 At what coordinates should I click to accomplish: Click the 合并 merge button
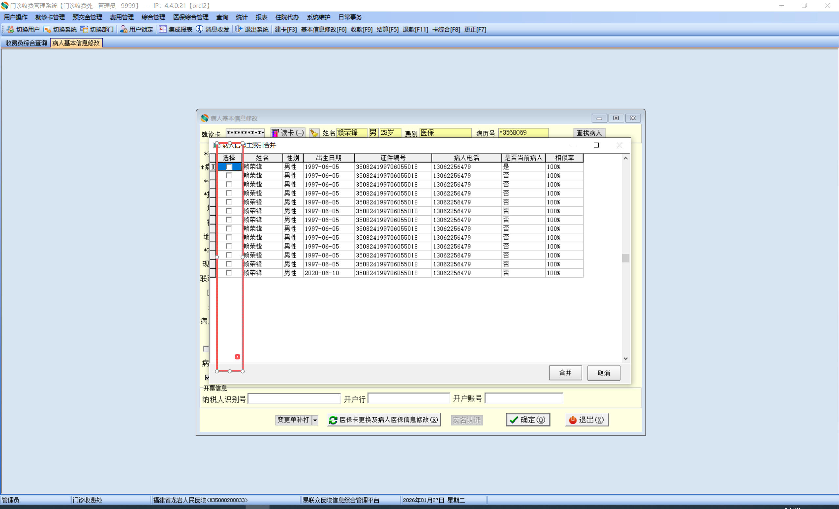tap(565, 373)
